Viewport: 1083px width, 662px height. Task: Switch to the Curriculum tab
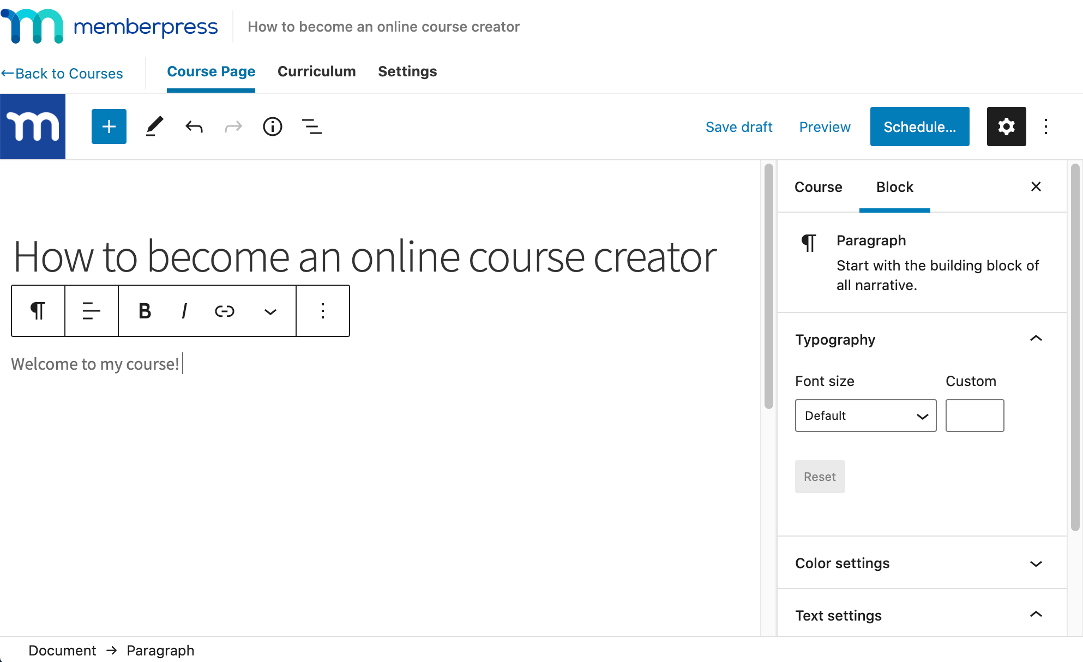coord(316,71)
